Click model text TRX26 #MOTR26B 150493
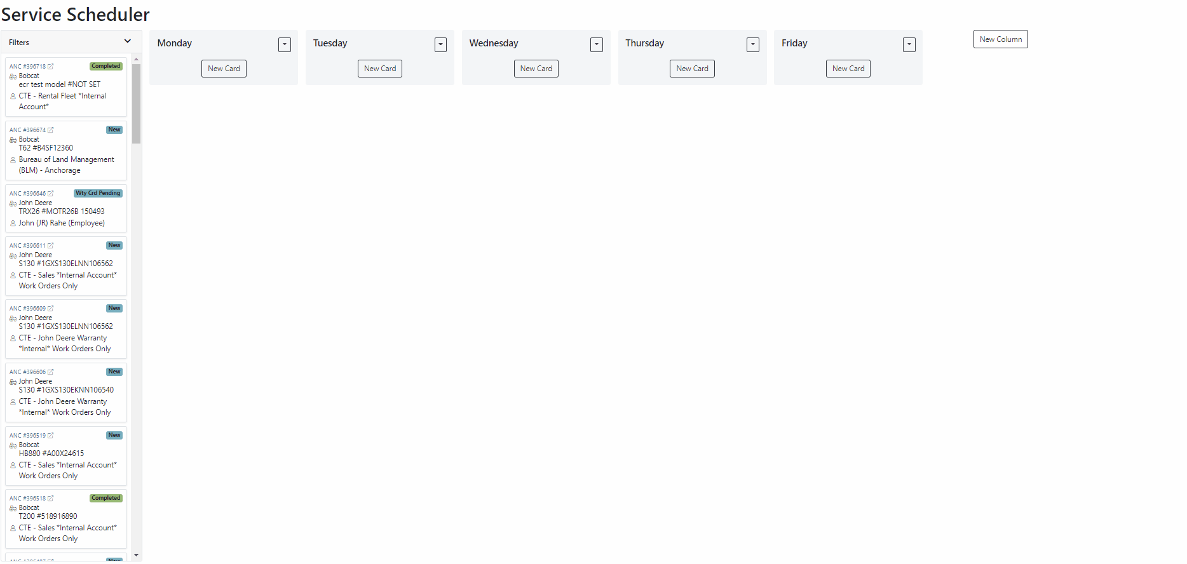 coord(62,211)
